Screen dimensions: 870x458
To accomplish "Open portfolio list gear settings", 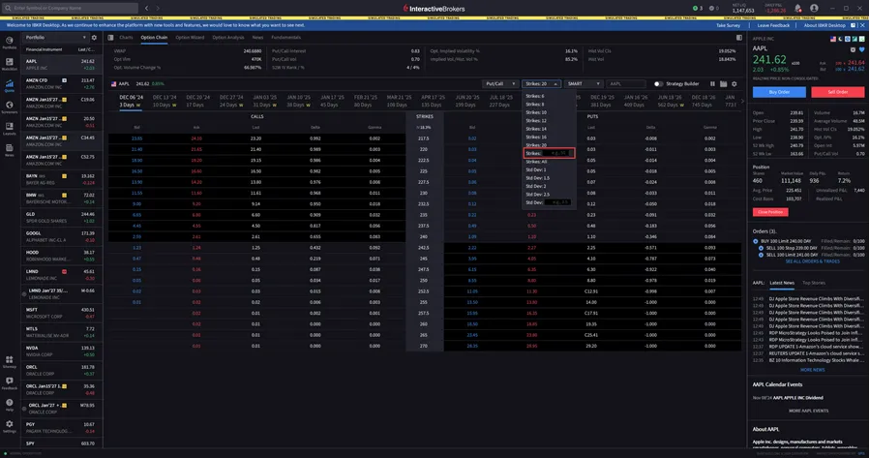I will [x=94, y=37].
